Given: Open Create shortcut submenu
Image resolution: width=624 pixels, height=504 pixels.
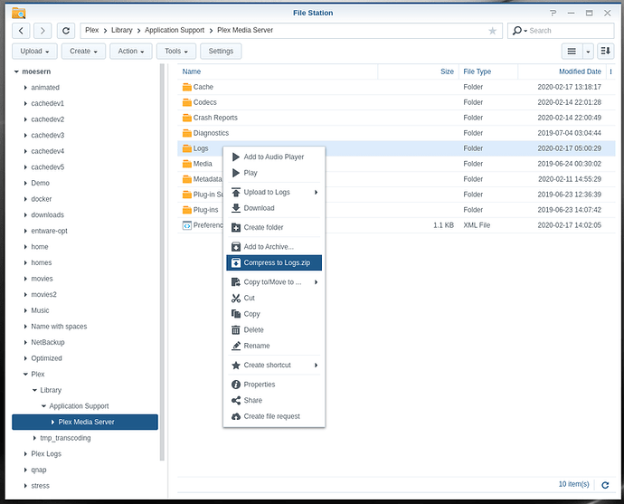Looking at the screenshot, I should tap(274, 365).
